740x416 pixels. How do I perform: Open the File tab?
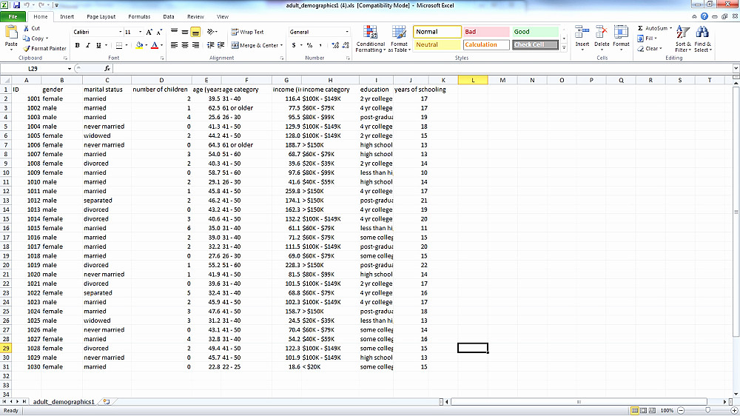[x=13, y=16]
